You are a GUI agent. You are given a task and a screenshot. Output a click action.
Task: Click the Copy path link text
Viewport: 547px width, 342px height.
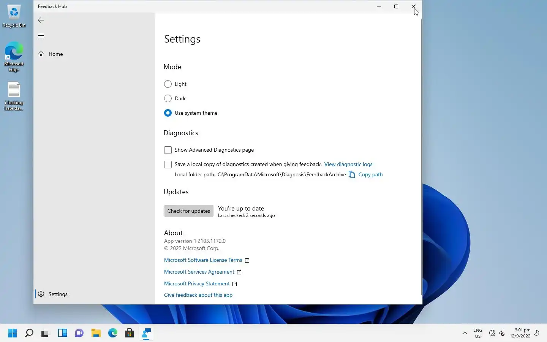pyautogui.click(x=370, y=174)
